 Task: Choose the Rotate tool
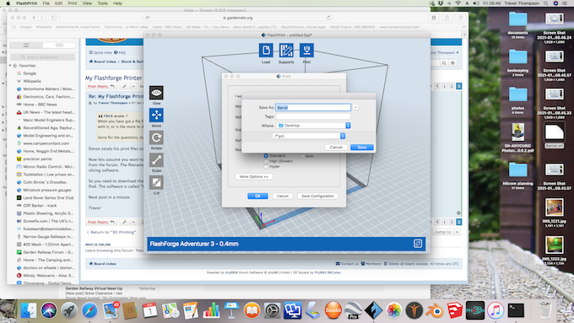pyautogui.click(x=156, y=138)
